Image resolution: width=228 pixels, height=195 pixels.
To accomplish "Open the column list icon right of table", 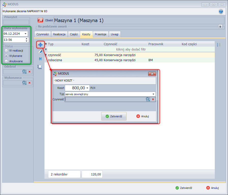I will click(219, 45).
